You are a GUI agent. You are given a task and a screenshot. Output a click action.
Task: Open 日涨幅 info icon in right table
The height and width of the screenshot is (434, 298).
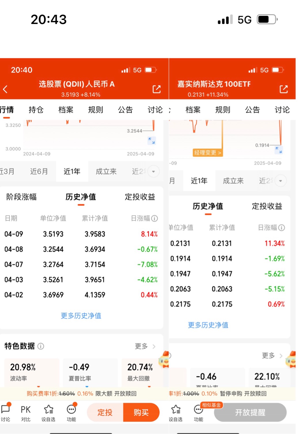pos(282,228)
